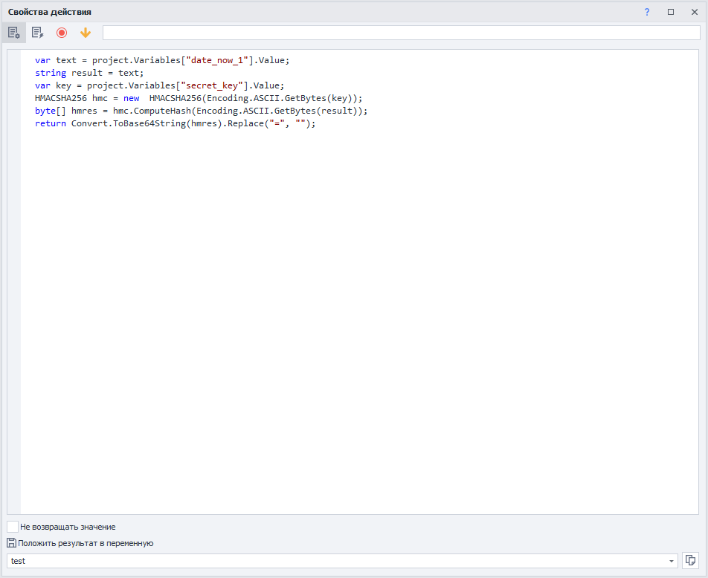
Task: Open the help question mark icon
Action: click(646, 12)
